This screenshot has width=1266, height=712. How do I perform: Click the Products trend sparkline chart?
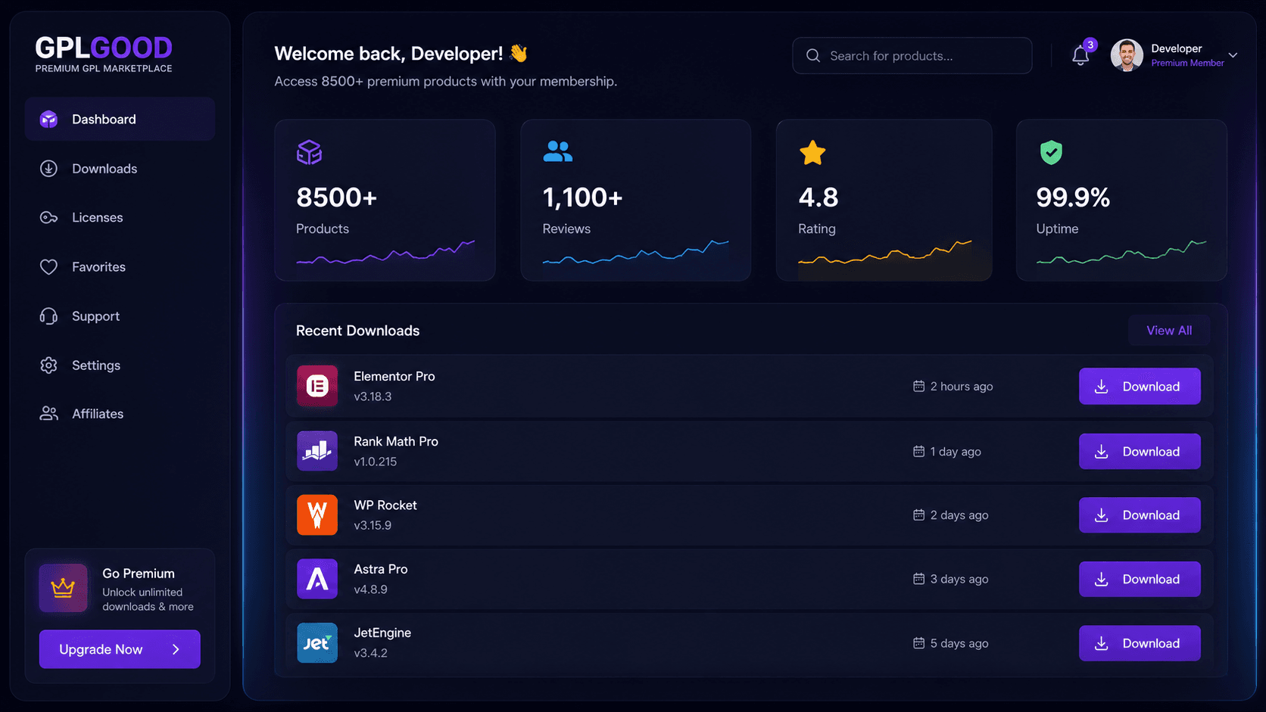point(385,253)
